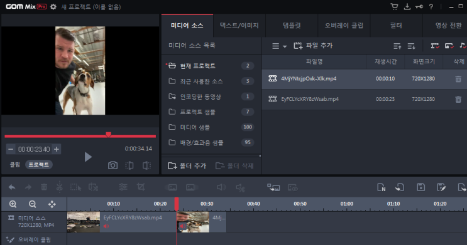Select the 현재 프로젝트 folder
This screenshot has height=245, width=467.
point(211,66)
